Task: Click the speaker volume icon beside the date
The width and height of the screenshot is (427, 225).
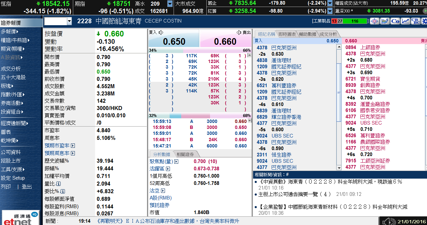Action: [389, 221]
